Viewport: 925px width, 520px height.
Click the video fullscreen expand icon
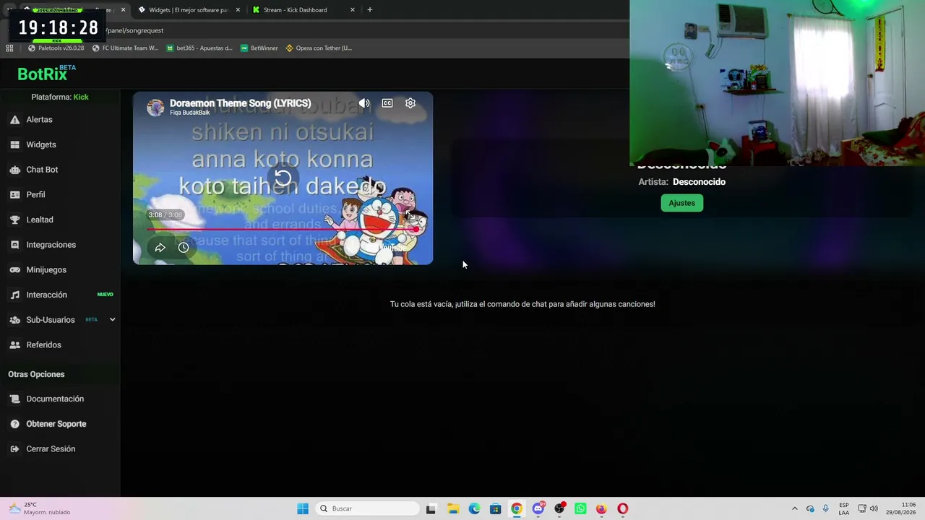click(x=410, y=214)
